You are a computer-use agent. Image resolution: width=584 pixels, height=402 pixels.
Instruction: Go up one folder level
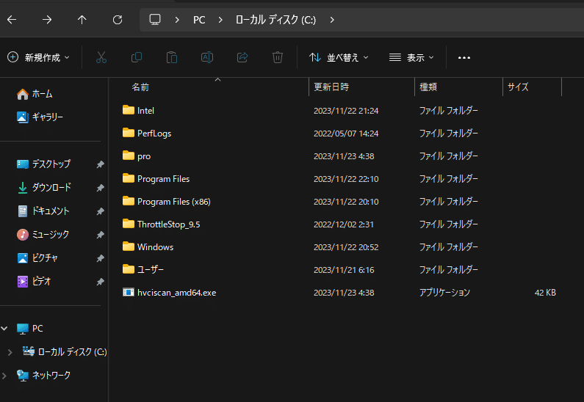pyautogui.click(x=82, y=20)
